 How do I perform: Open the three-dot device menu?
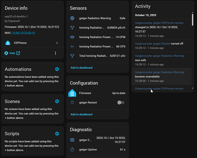[x=55, y=53]
